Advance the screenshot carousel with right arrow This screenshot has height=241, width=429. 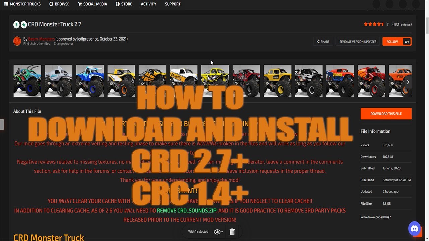click(x=408, y=82)
